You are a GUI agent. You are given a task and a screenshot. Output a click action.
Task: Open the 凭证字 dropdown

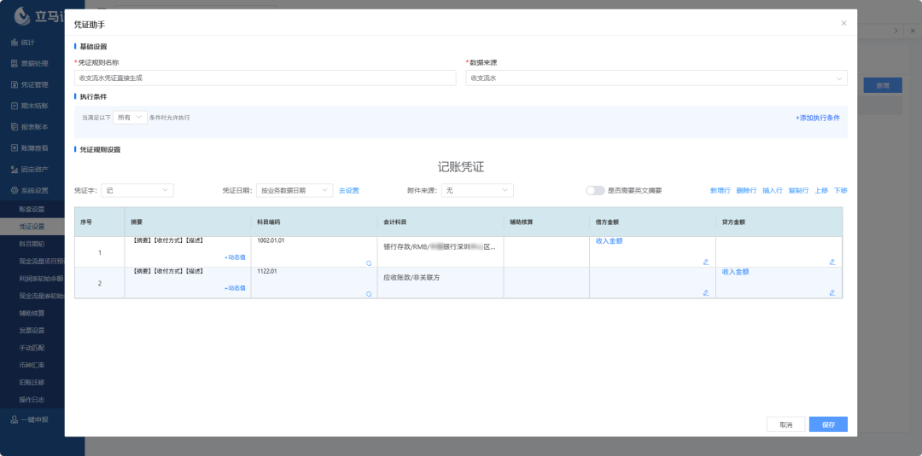[x=137, y=190]
